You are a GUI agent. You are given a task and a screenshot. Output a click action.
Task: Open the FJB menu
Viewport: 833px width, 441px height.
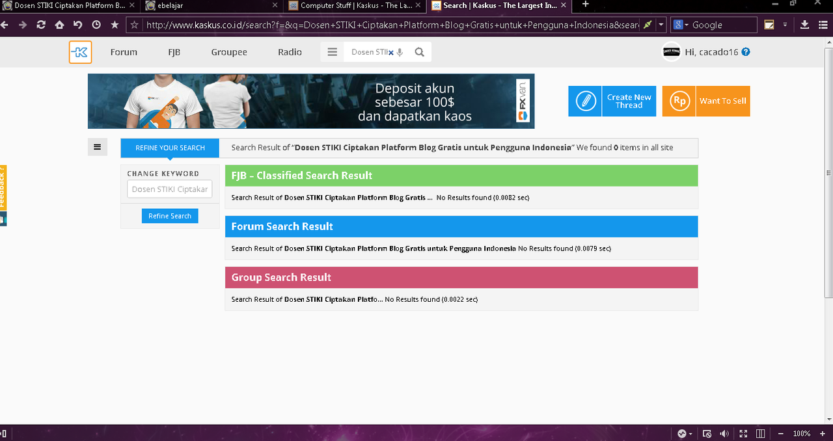coord(174,52)
